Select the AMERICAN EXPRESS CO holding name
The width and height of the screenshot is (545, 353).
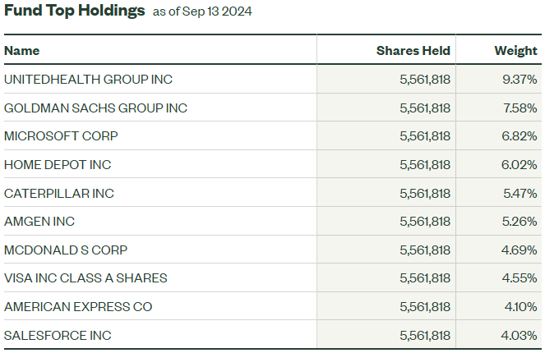click(x=78, y=307)
